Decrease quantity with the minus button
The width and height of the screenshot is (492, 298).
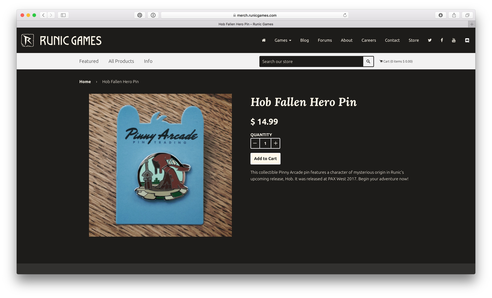click(255, 143)
